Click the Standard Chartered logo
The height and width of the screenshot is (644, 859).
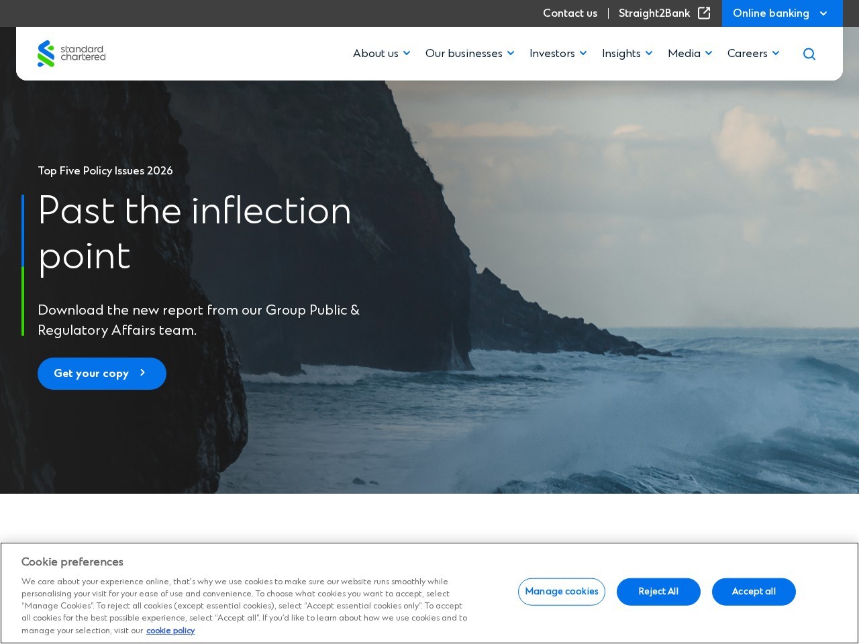tap(71, 54)
